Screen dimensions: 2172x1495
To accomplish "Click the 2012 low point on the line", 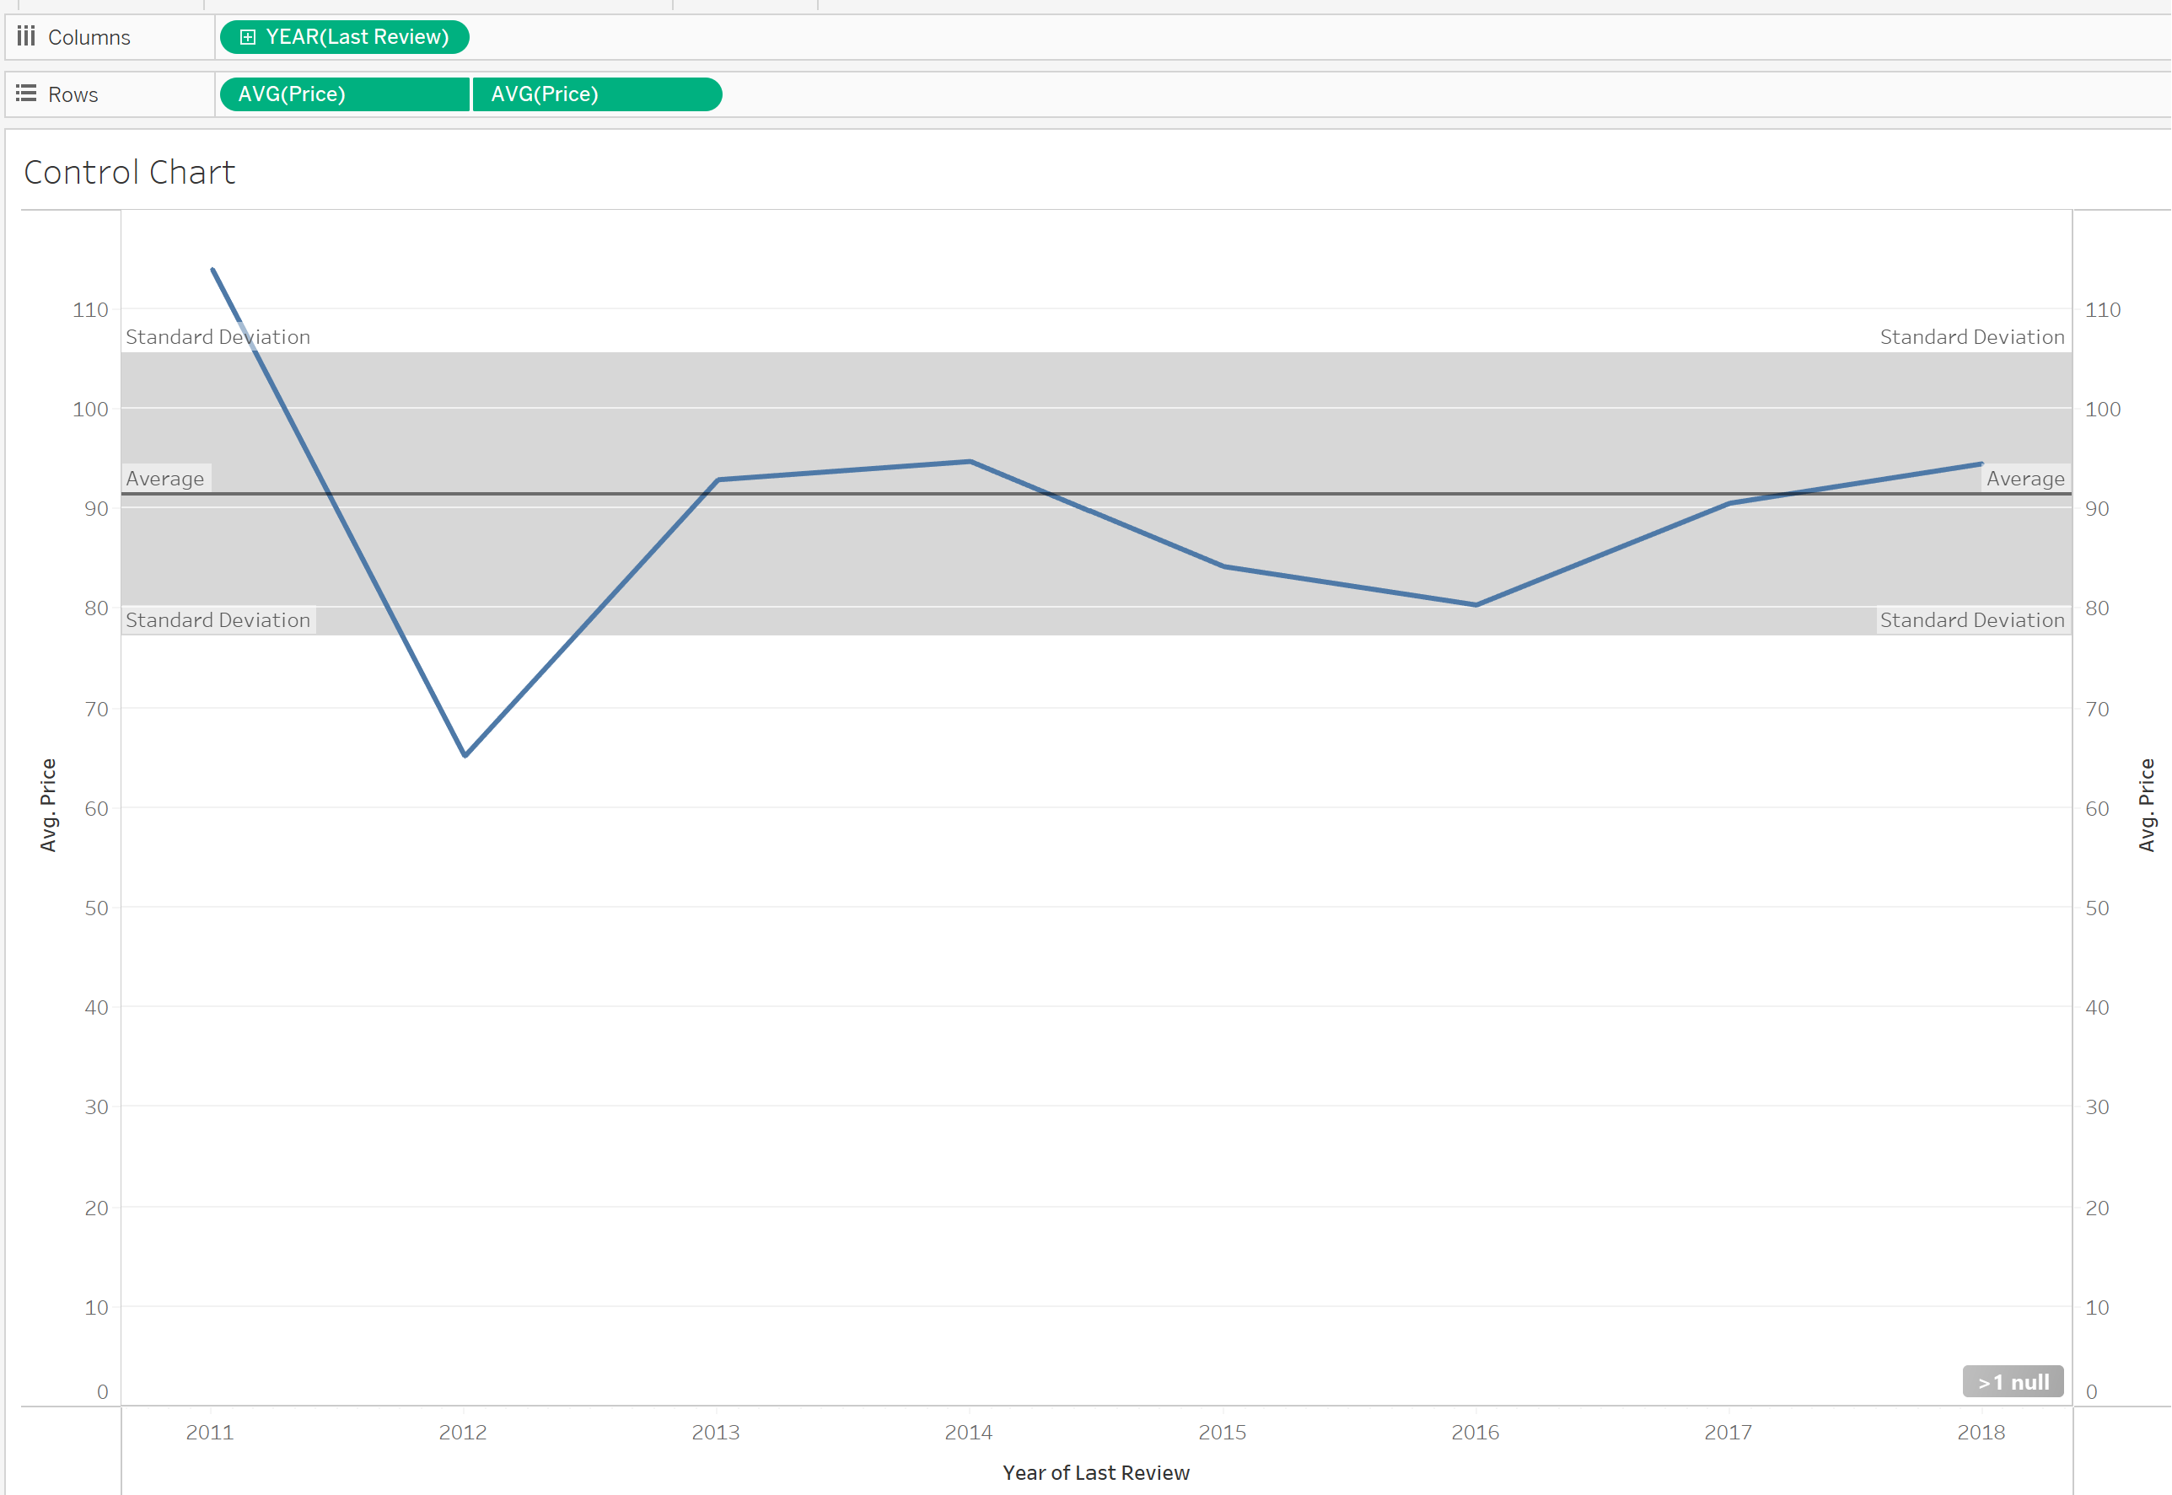I will (x=465, y=755).
